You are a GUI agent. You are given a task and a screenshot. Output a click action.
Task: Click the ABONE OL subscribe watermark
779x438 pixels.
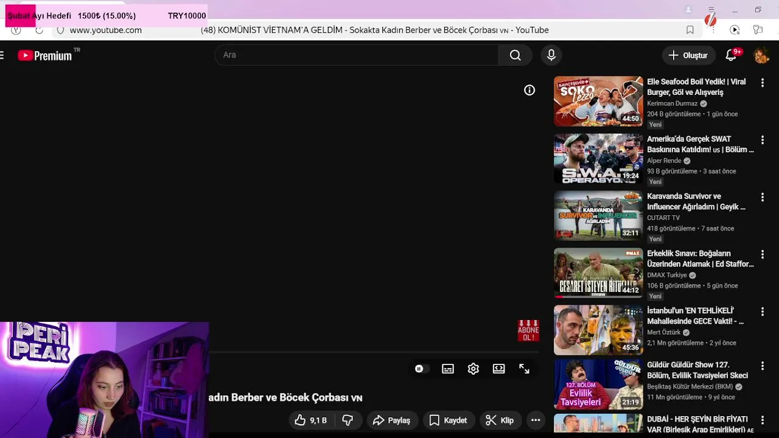click(x=528, y=330)
